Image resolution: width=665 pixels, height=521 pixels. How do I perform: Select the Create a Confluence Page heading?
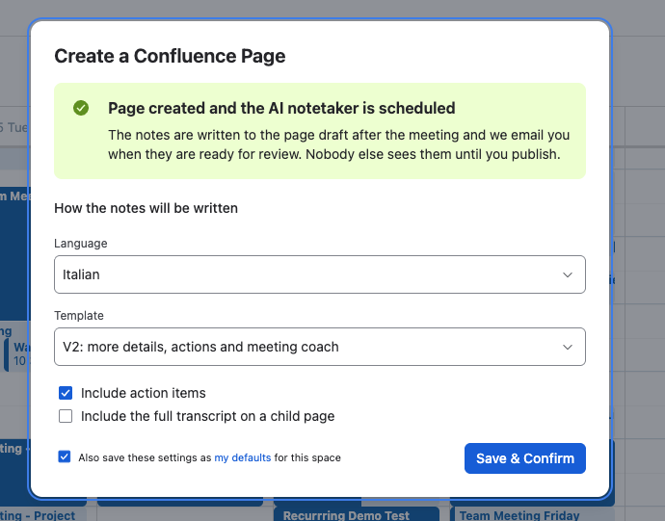170,56
